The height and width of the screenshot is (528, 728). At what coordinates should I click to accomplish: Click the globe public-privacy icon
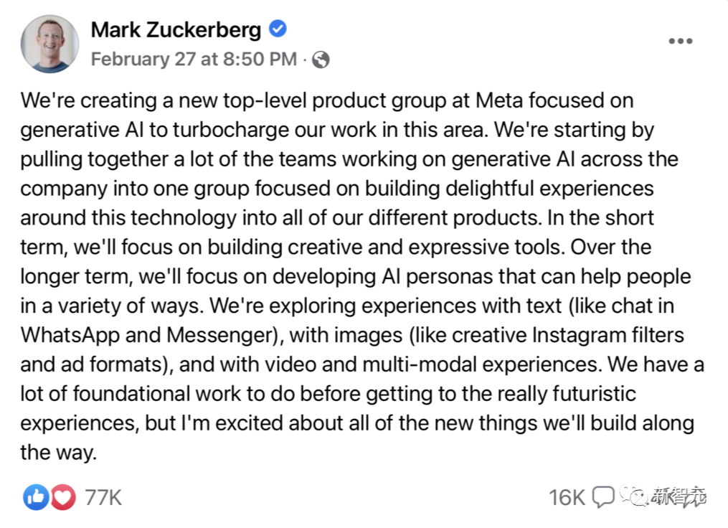pyautogui.click(x=321, y=60)
